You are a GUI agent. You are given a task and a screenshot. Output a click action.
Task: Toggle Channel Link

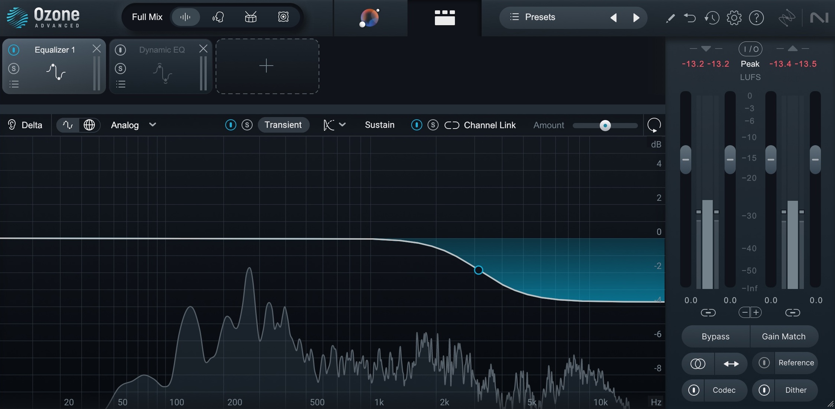coord(480,125)
